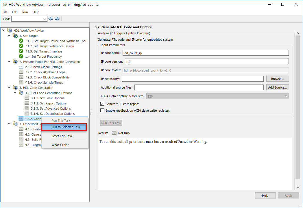Click the Help button at the bottom
The image size is (303, 208).
pyautogui.click(x=265, y=196)
